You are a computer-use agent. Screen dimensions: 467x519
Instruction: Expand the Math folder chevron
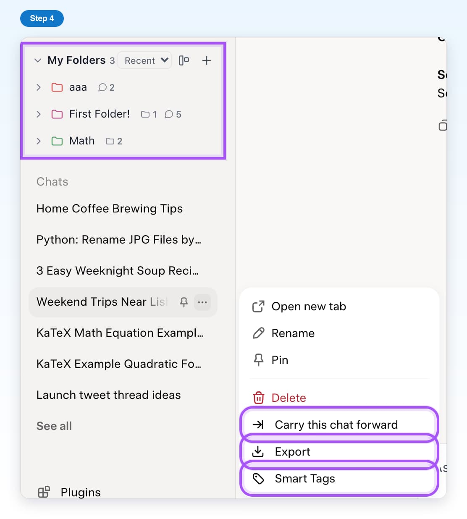pyautogui.click(x=38, y=141)
